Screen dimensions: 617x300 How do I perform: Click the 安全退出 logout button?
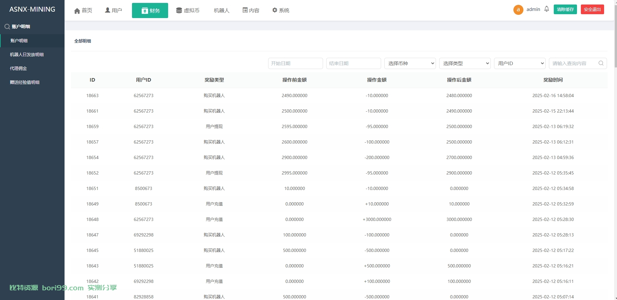point(592,9)
